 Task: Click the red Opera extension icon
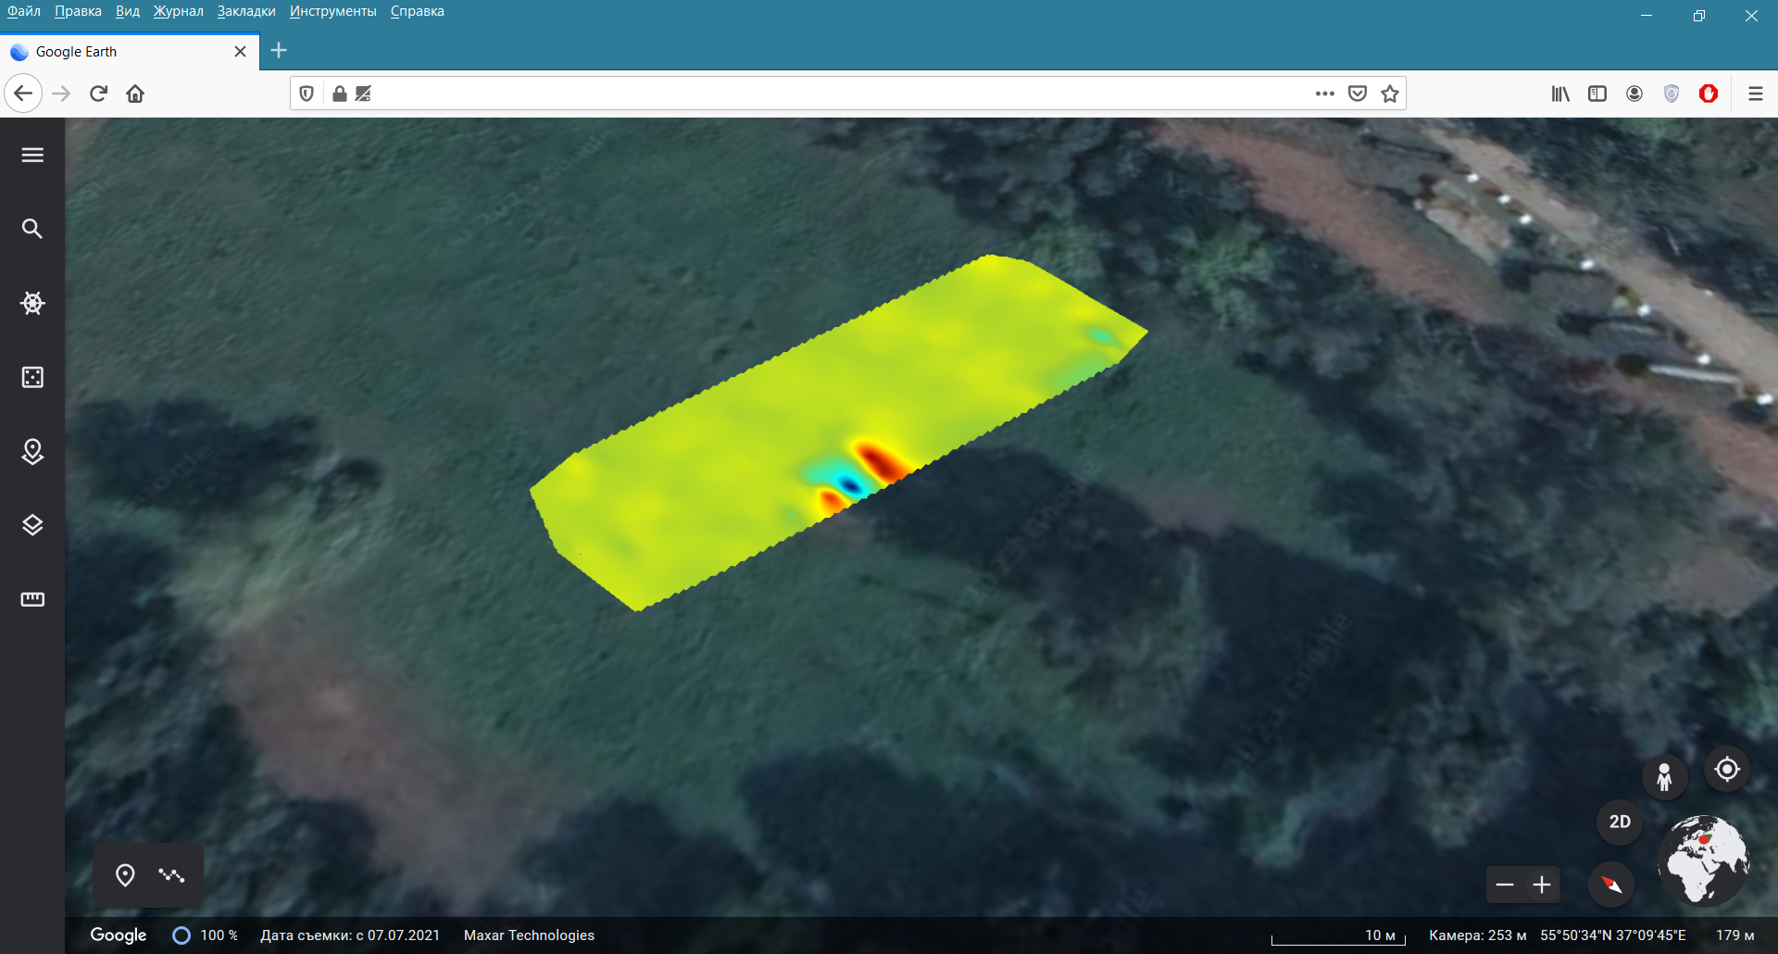pos(1709,94)
